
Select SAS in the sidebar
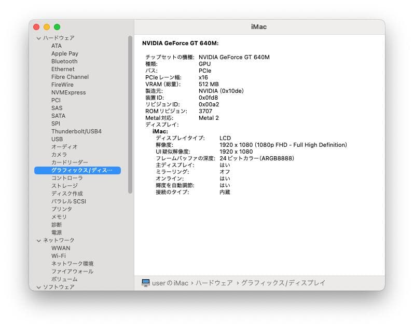click(57, 108)
